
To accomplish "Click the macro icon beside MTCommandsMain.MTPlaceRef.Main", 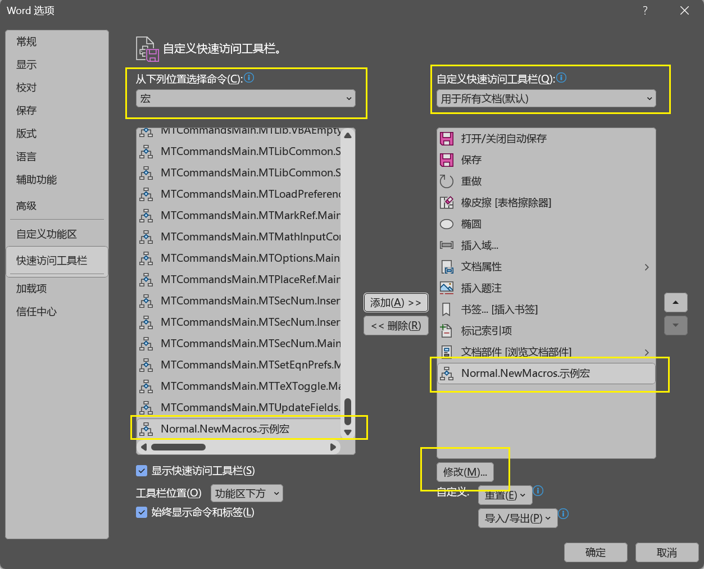I will click(146, 280).
